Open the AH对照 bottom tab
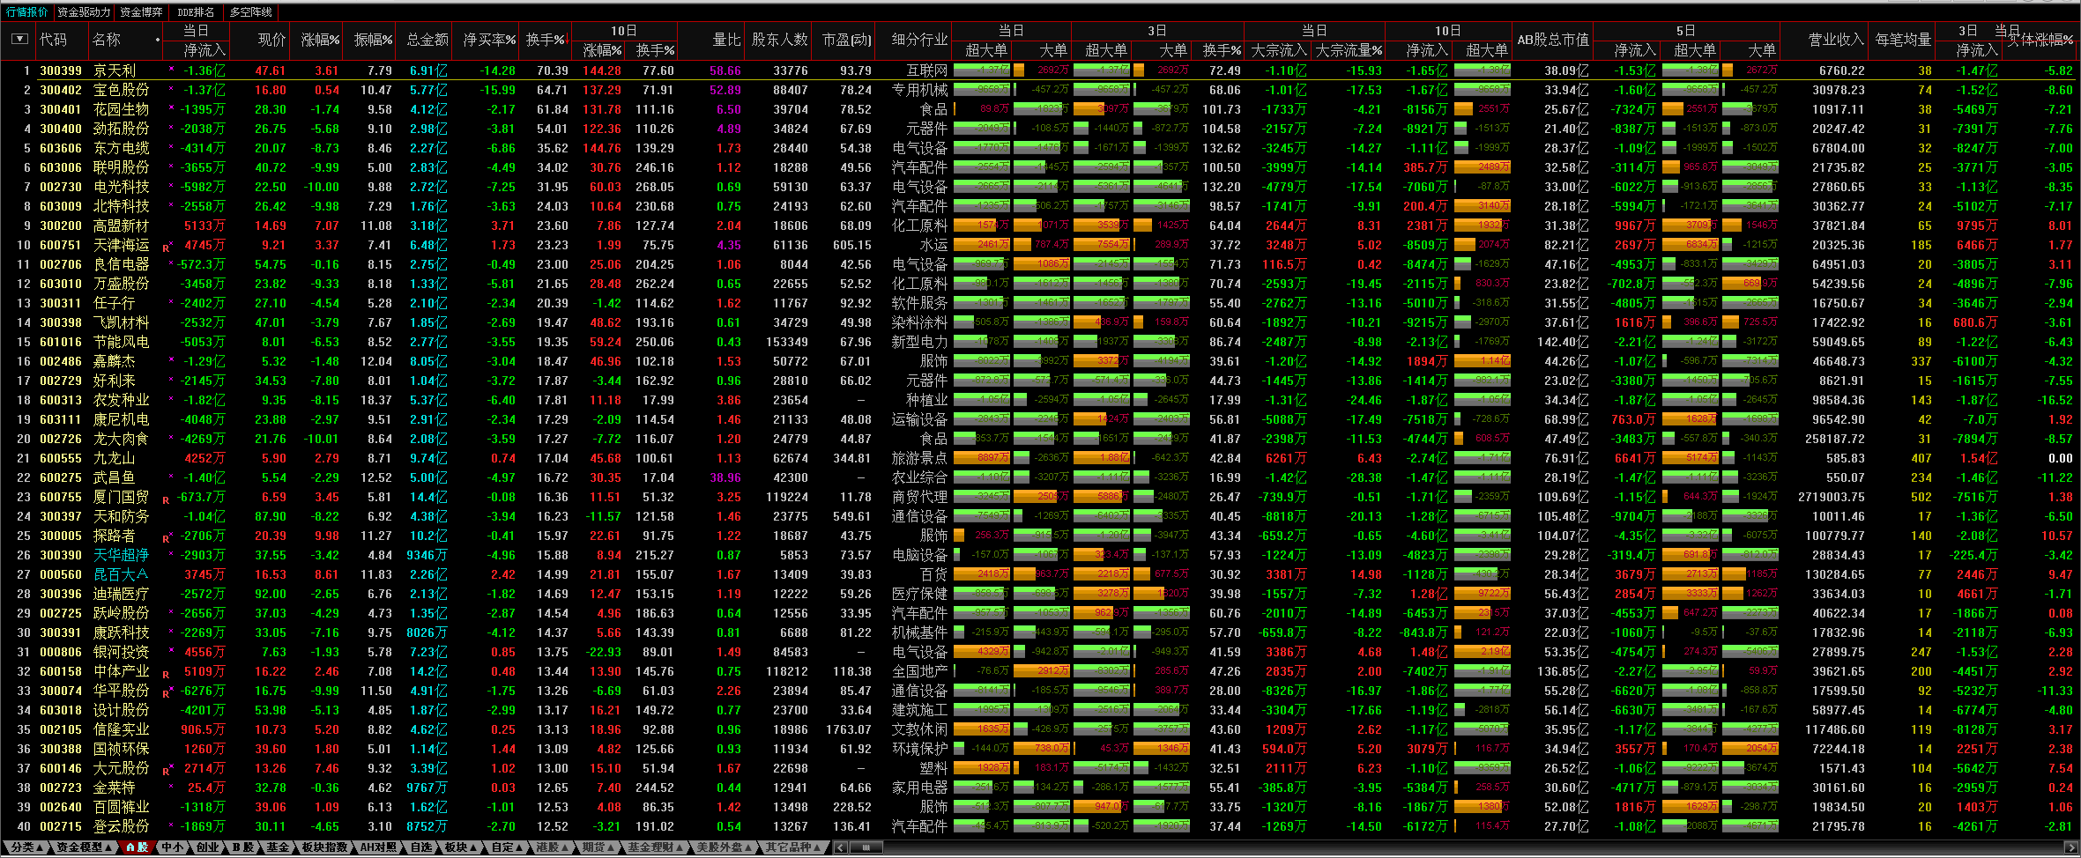This screenshot has height=858, width=2081. pos(378,847)
